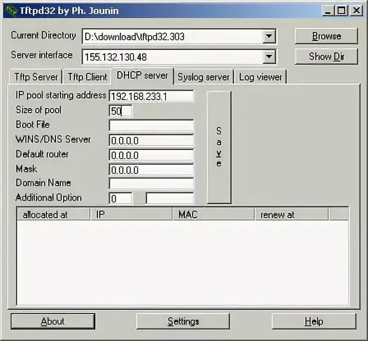Open the Settings button
368x341 pixels.
(x=183, y=321)
